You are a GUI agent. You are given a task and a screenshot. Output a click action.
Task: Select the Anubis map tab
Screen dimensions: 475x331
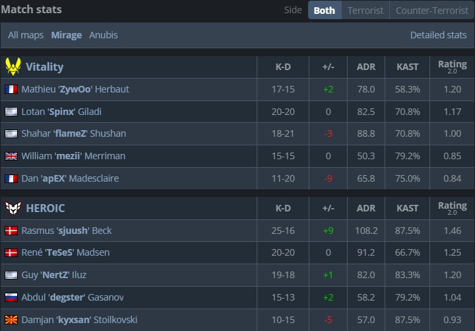tap(104, 35)
